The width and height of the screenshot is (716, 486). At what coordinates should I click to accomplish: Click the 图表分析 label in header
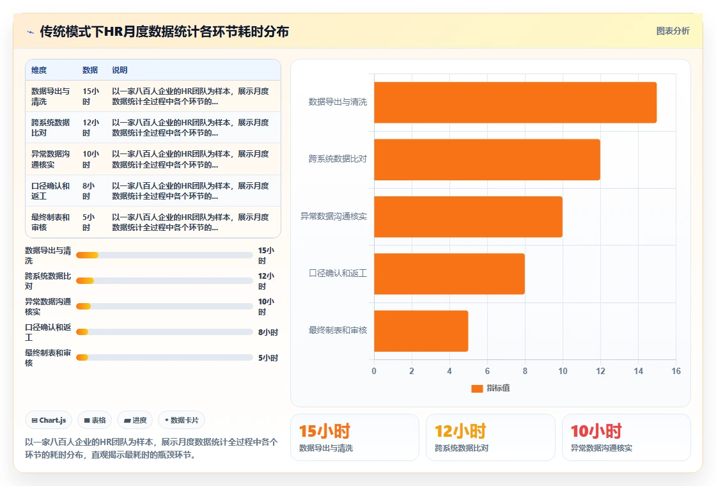point(673,31)
